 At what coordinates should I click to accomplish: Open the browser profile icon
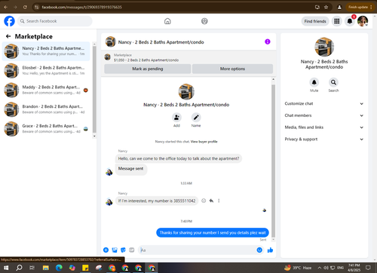[339, 7]
